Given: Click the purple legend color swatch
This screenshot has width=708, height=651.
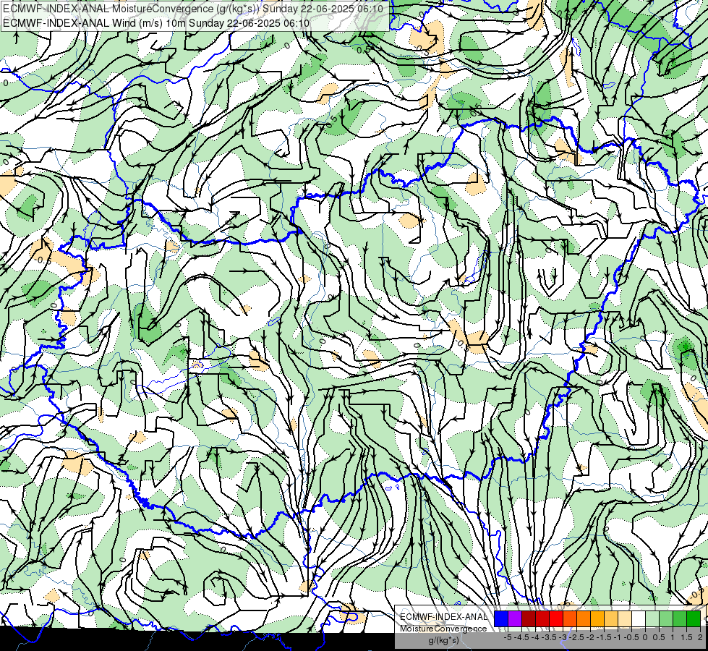Looking at the screenshot, I should pyautogui.click(x=515, y=618).
